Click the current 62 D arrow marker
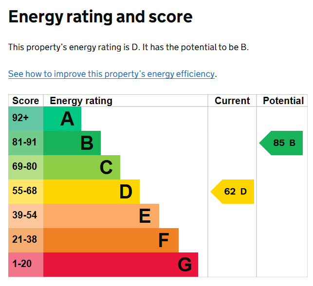The height and width of the screenshot is (286, 313). pyautogui.click(x=232, y=192)
